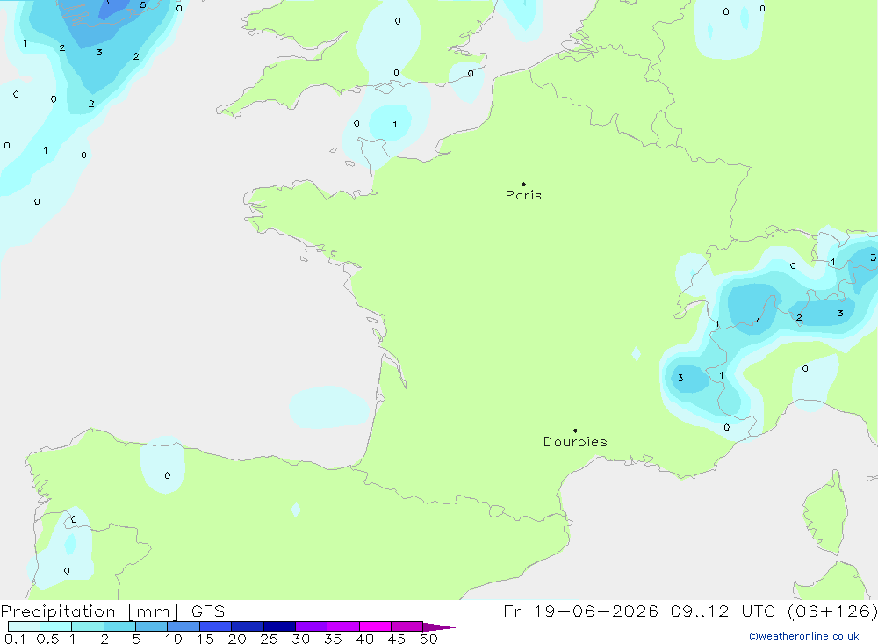Click the '25' legend scale label
This screenshot has height=644, width=878.
pos(269,639)
